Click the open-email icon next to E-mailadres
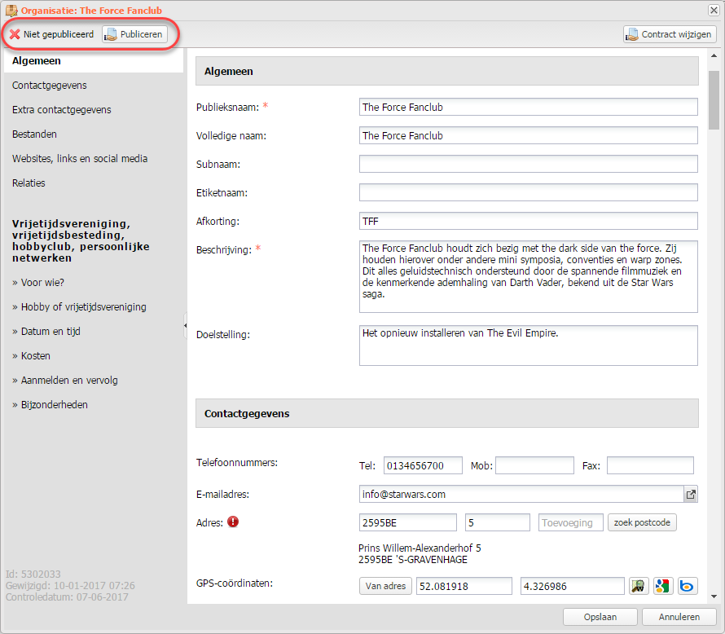The height and width of the screenshot is (634, 725). point(691,495)
